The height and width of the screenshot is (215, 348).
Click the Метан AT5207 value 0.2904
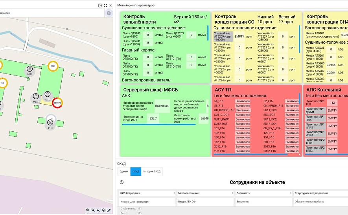pos(331,73)
